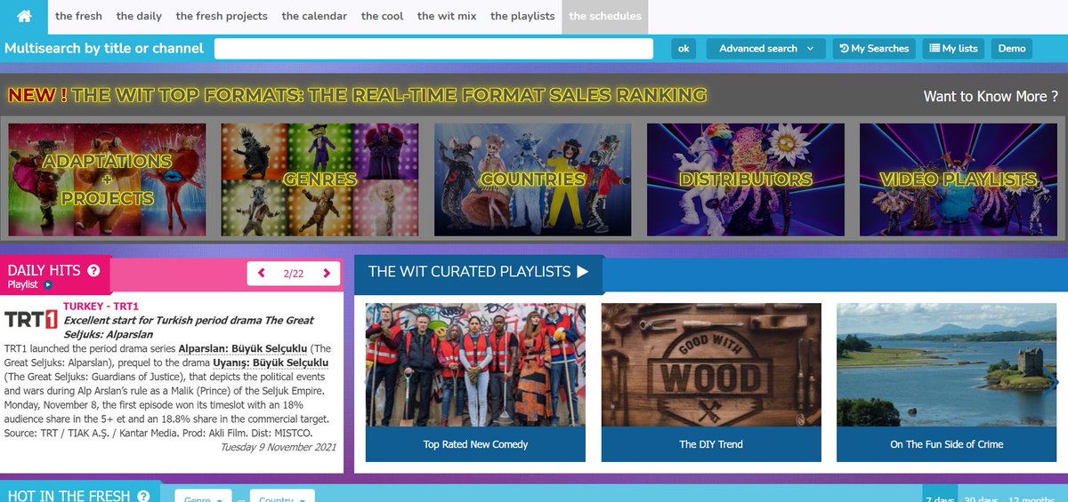Open Alparslan: Büyük Selçuklu link
Screen dimensions: 1068x502
(244, 348)
